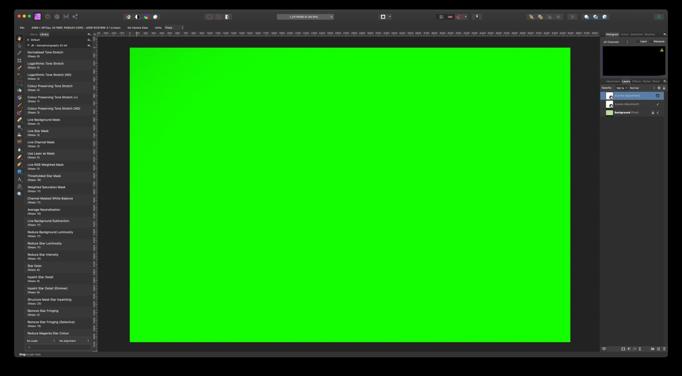Viewport: 682px width, 376px height.
Task: Collapse the JR - Astrophotography 32-bit category
Action: [29, 45]
